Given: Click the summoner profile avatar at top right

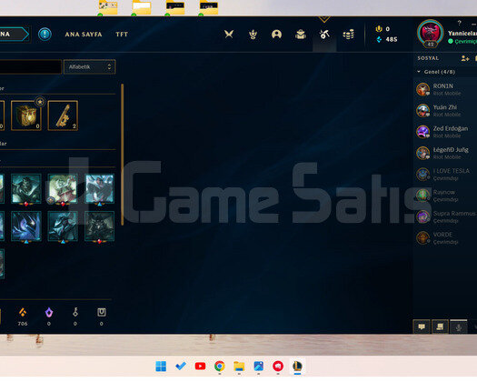Looking at the screenshot, I should (x=430, y=34).
